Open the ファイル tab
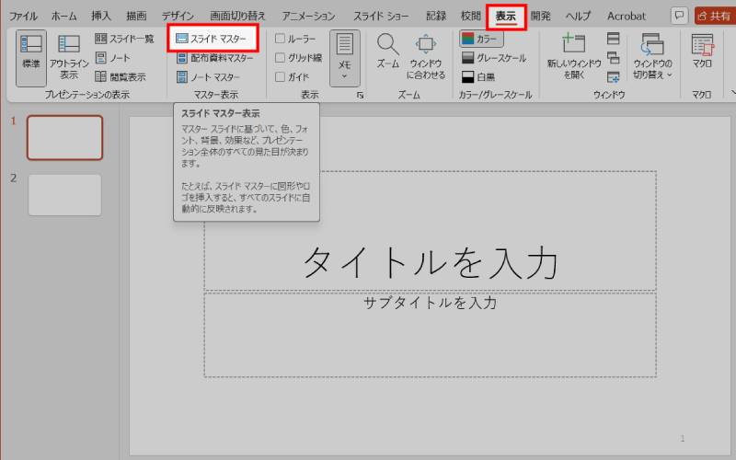This screenshot has width=736, height=460. (x=24, y=16)
